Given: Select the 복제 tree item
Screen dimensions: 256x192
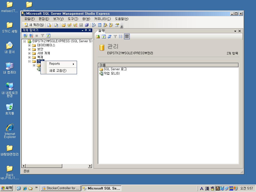Looking at the screenshot, I should coord(40,57).
